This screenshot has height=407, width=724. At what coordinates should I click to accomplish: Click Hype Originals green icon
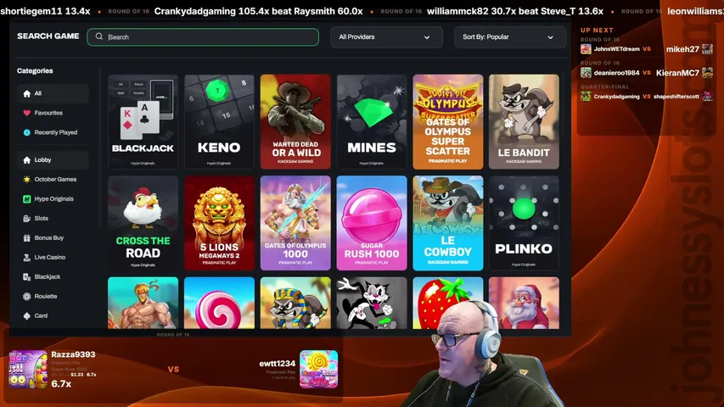tap(27, 199)
